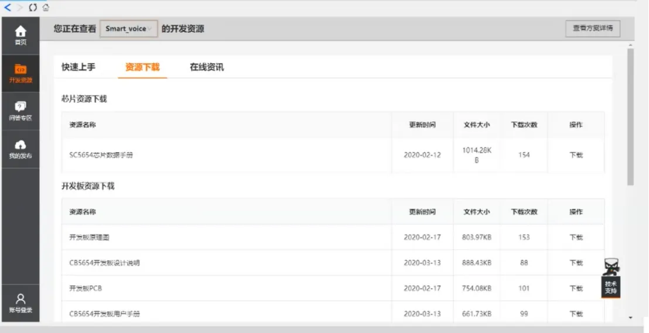Switch to 快速上手 tab
The width and height of the screenshot is (649, 333).
(78, 67)
